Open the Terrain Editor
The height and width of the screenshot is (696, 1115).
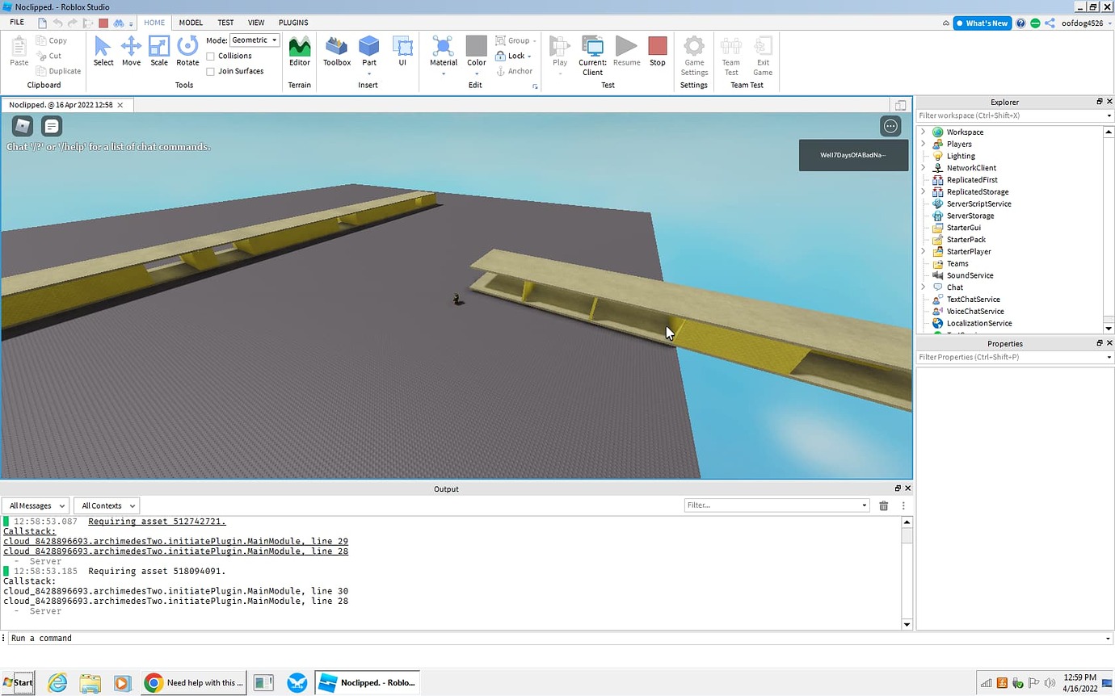pyautogui.click(x=299, y=51)
